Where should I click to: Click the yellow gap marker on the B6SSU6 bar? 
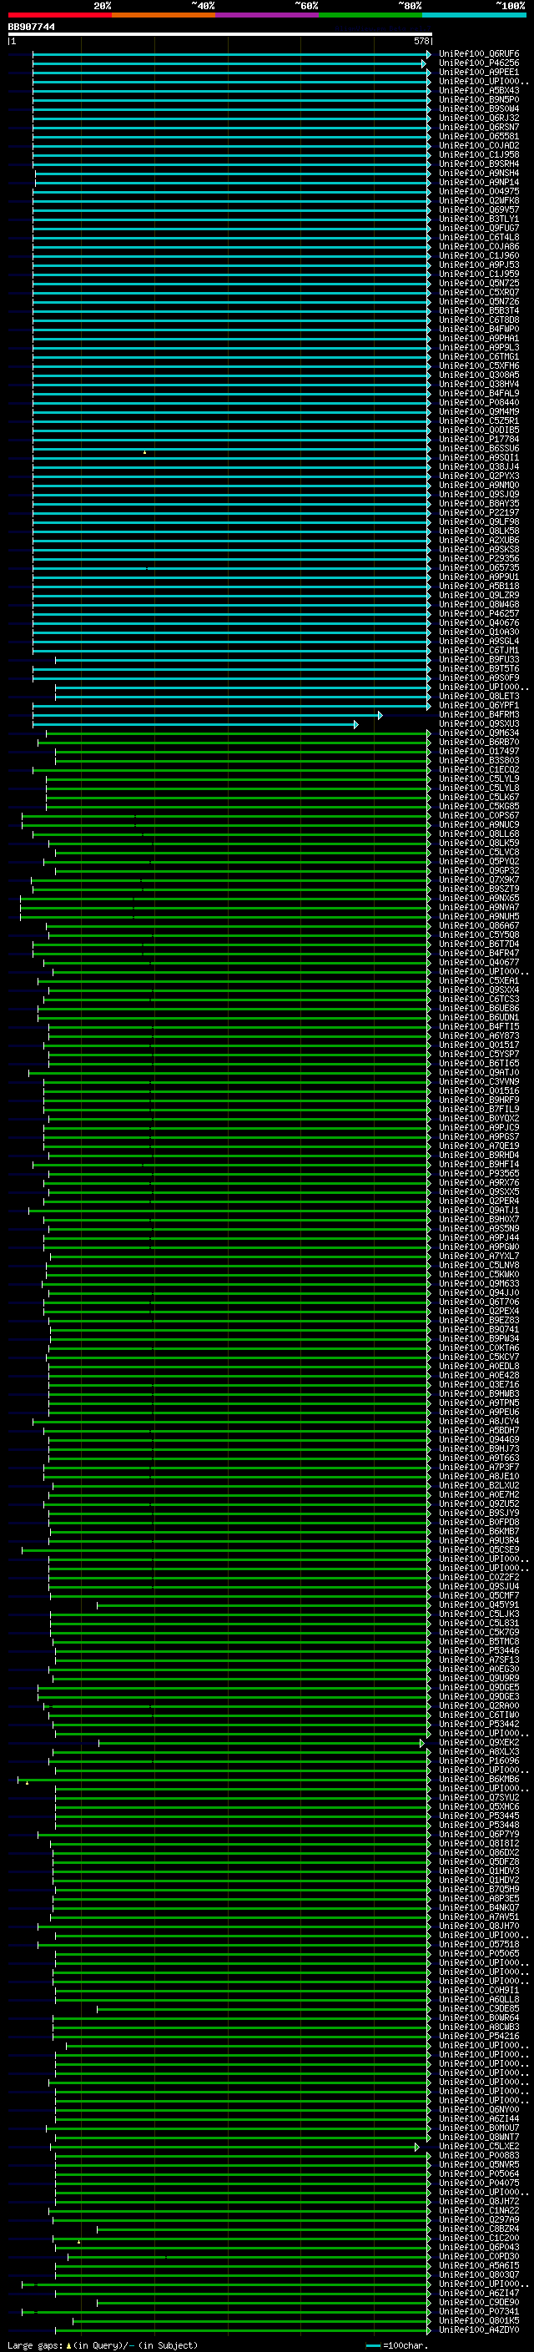click(144, 452)
